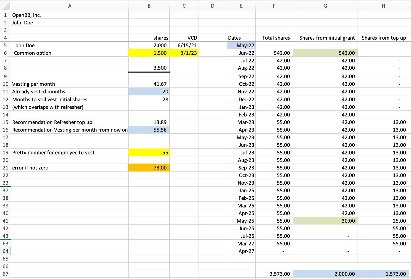
Task: Select column D header
Action: 213,6
